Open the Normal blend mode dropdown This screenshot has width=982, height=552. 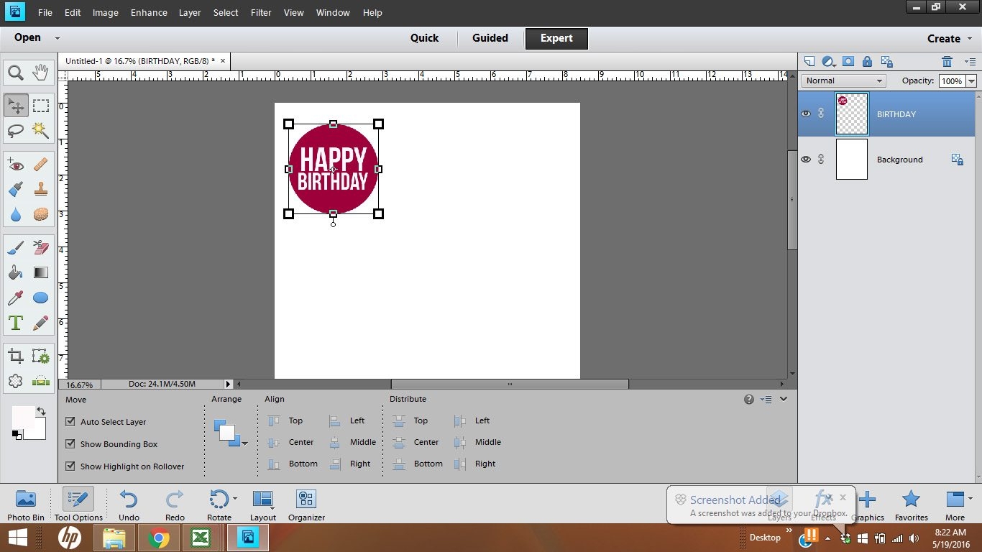[x=843, y=81]
